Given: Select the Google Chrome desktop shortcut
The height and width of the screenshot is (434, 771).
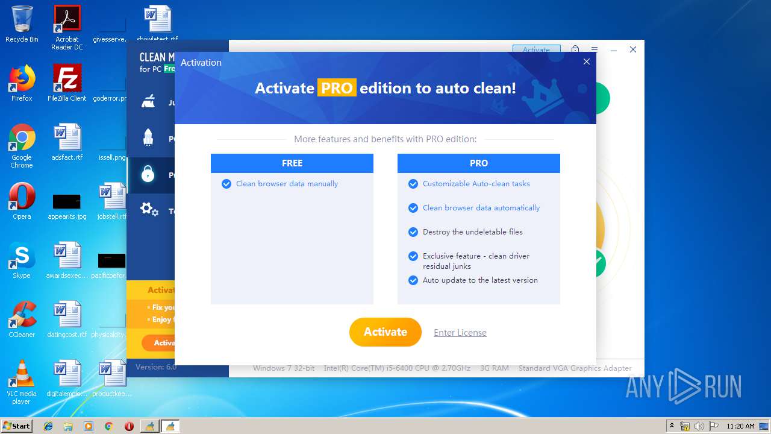Looking at the screenshot, I should tap(22, 146).
